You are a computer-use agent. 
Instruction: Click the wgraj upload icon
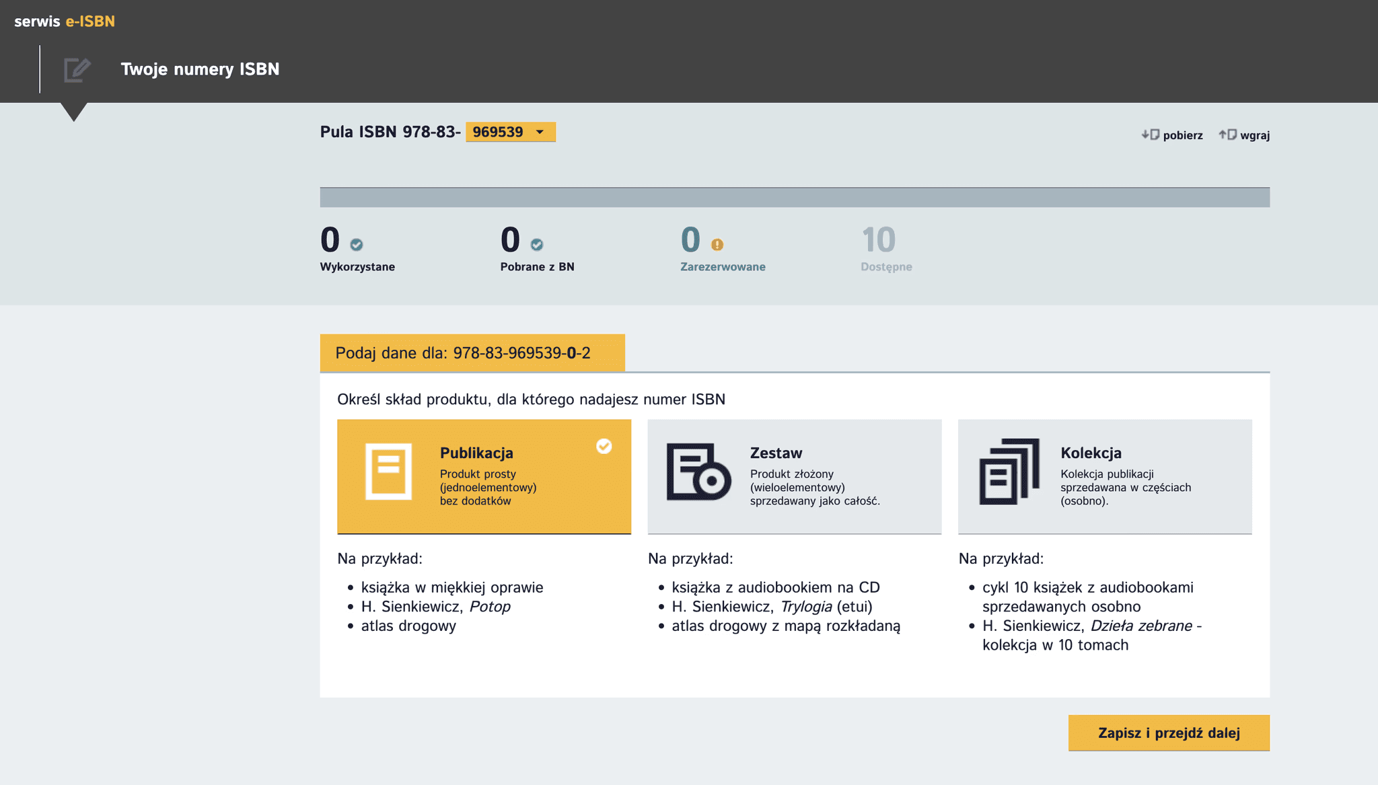[1227, 135]
